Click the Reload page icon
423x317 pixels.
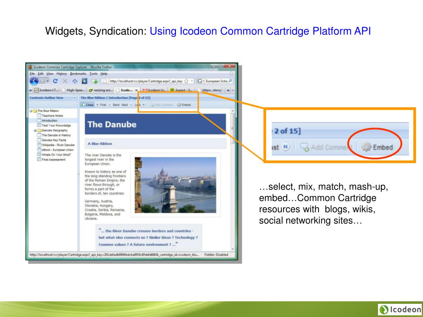pos(55,81)
